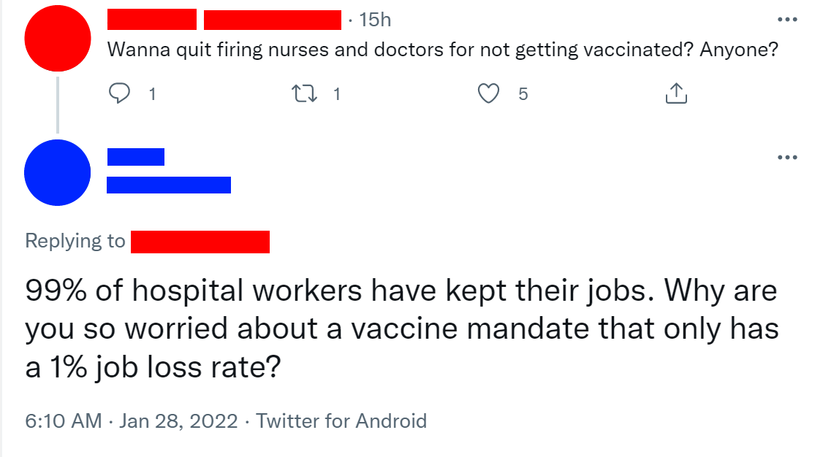Toggle the like heart on the vaccine tweet
Image resolution: width=823 pixels, height=457 pixels.
[x=489, y=93]
